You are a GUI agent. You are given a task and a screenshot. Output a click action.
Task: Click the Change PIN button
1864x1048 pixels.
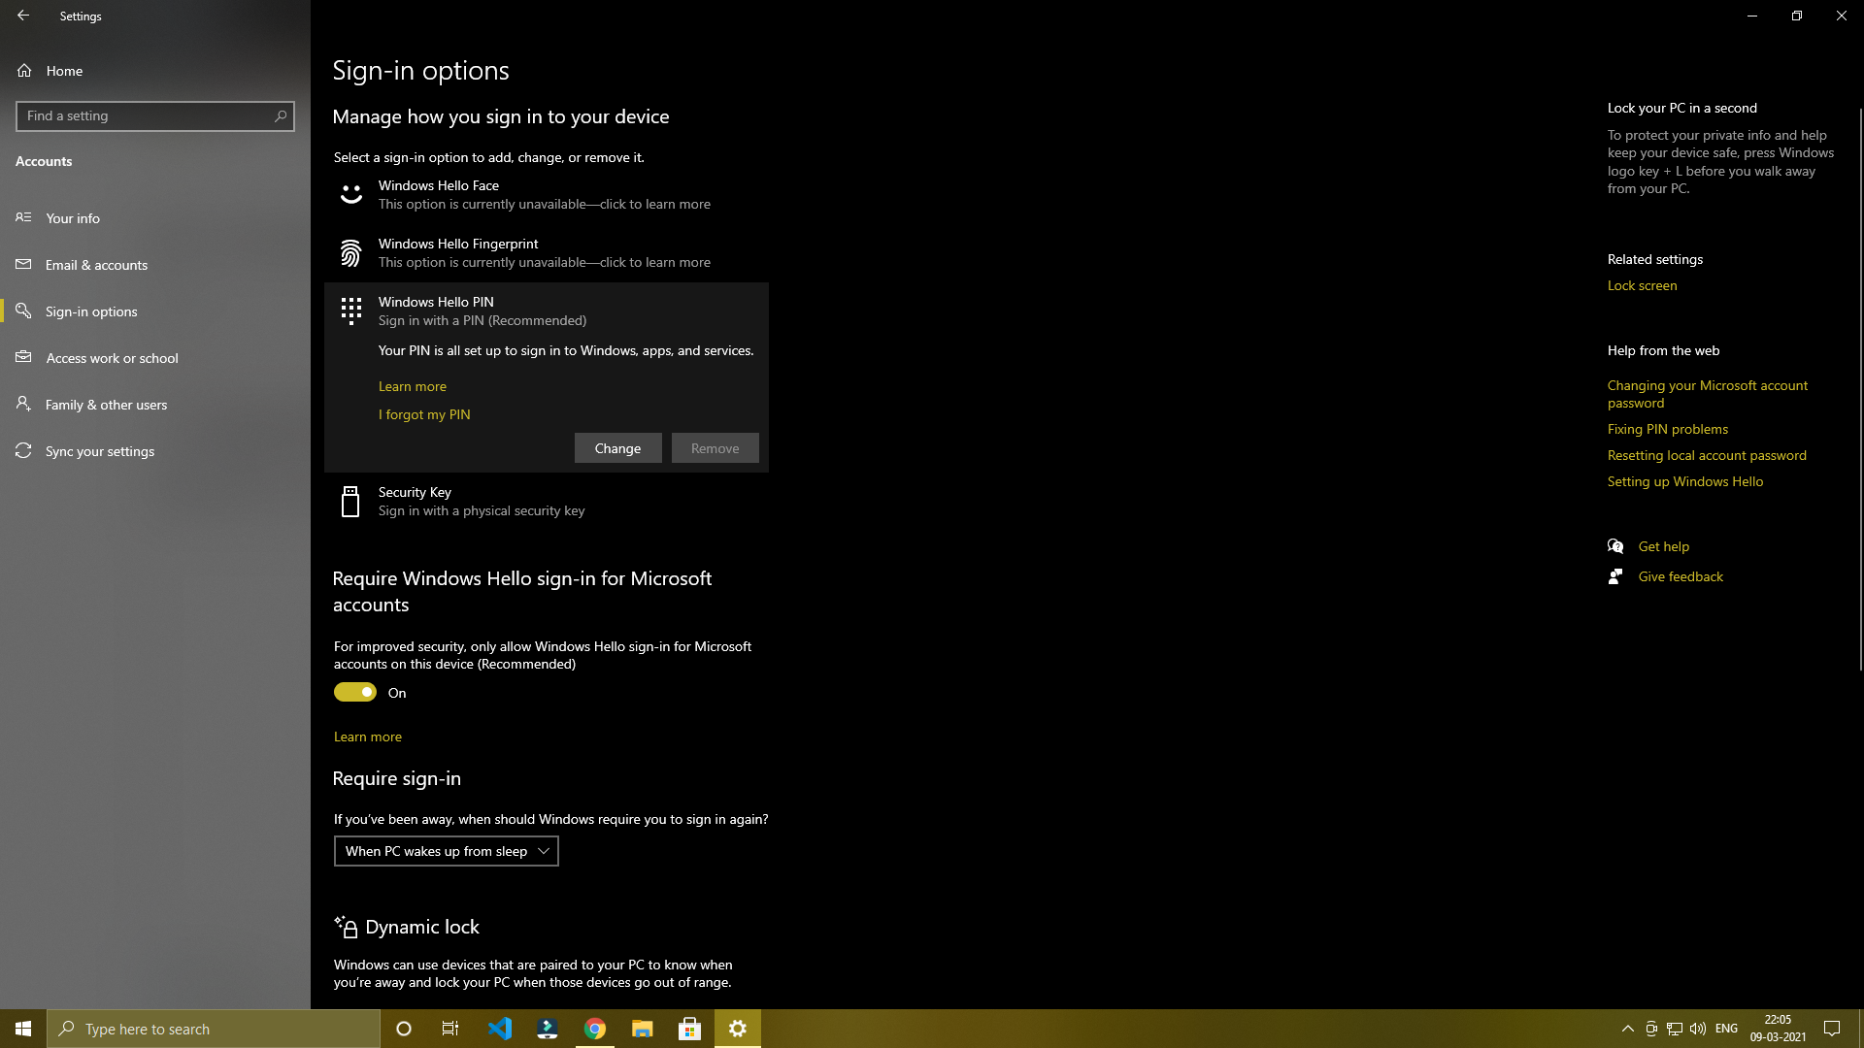tap(618, 448)
